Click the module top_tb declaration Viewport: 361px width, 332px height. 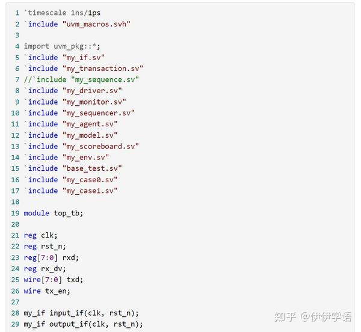coord(54,213)
